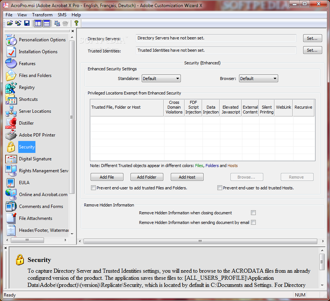Click the Elevated Javascript column header
Viewport: 330px width, 301px height.
coord(231,108)
